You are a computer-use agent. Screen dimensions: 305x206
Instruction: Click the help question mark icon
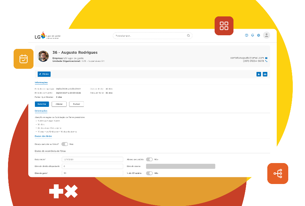coord(246,35)
